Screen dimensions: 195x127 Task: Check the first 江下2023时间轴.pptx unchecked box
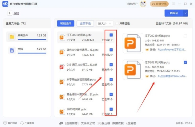[x=185, y=36]
